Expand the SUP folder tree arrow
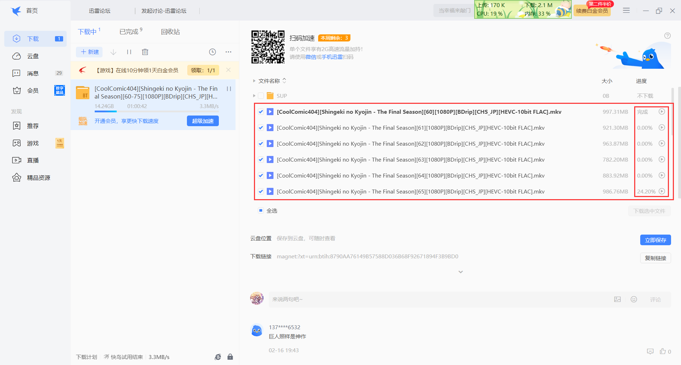Viewport: 681px width, 365px height. 254,96
